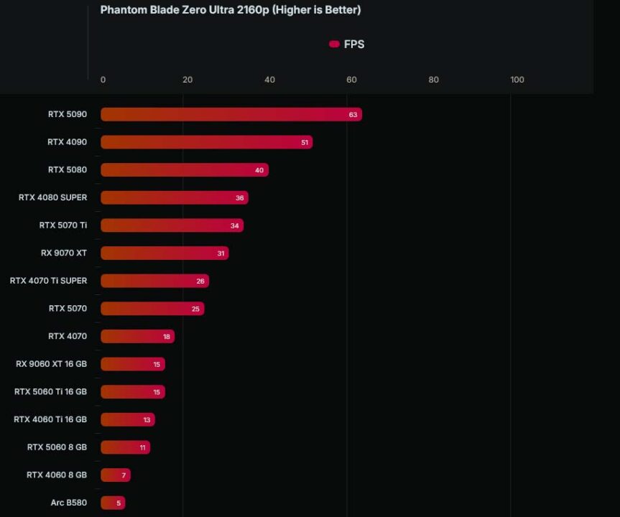Screen dimensions: 620x517
Task: Click the RTX 4080 SUPER bar
Action: 175,197
